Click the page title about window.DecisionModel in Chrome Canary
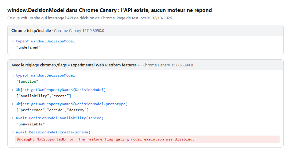The height and width of the screenshot is (158, 291). point(110,10)
